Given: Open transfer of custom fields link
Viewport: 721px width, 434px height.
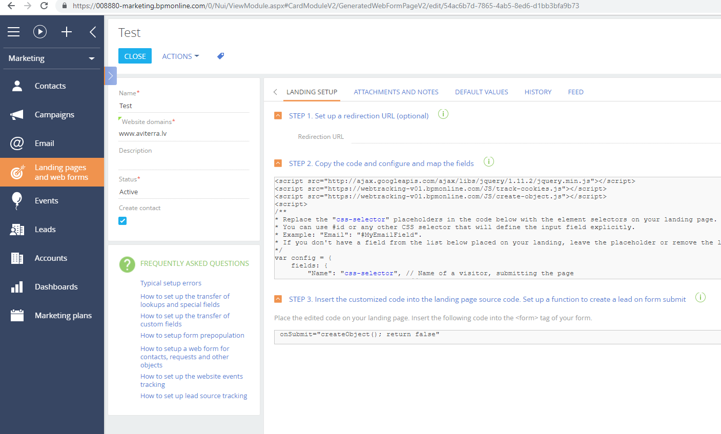Looking at the screenshot, I should [x=185, y=320].
